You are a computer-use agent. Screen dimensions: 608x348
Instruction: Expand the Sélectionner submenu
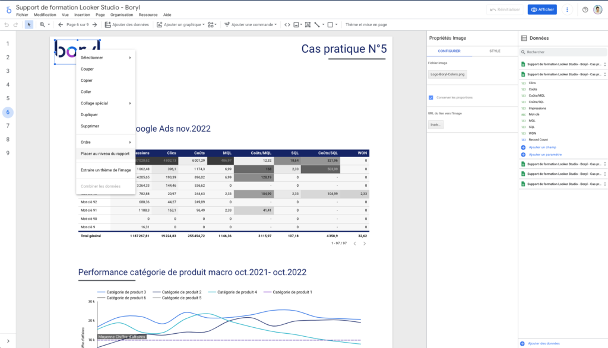pyautogui.click(x=106, y=58)
